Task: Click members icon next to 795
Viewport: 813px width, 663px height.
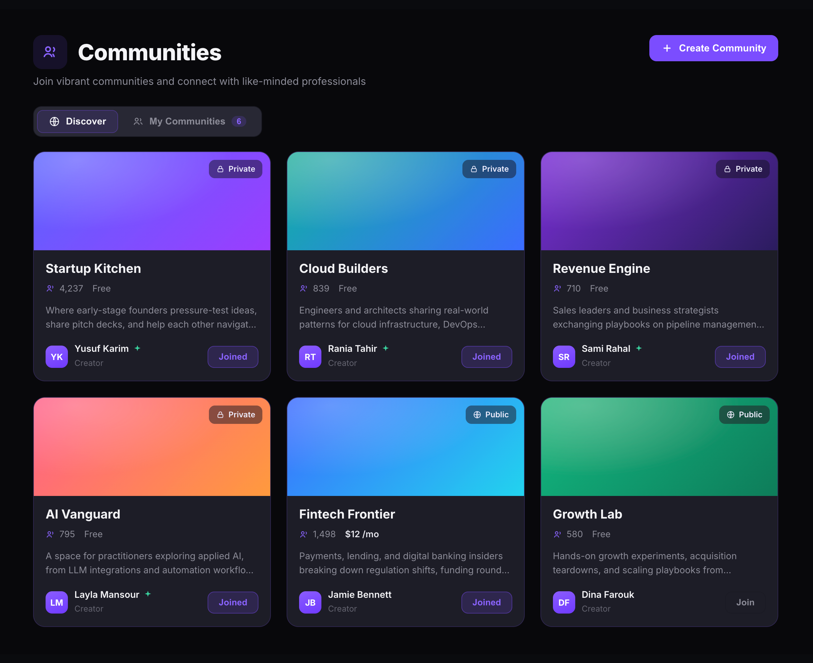Action: [x=50, y=534]
